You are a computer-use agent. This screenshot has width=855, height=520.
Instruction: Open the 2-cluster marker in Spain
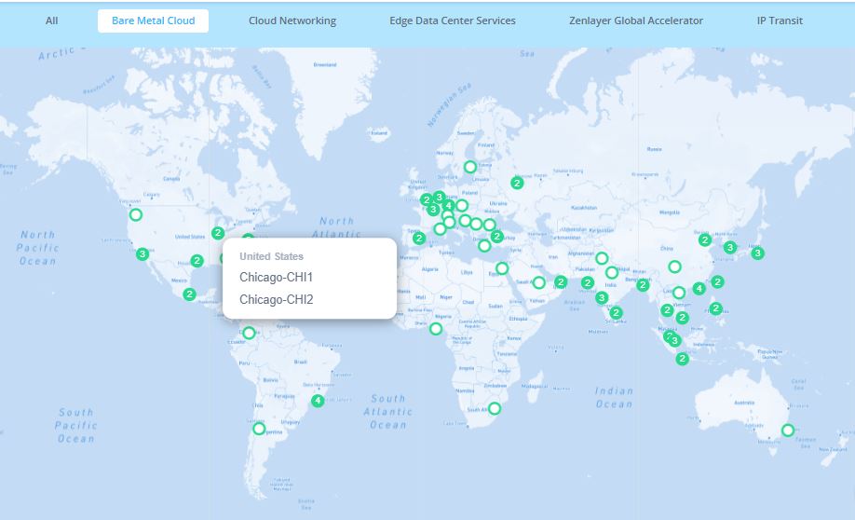[x=419, y=239]
